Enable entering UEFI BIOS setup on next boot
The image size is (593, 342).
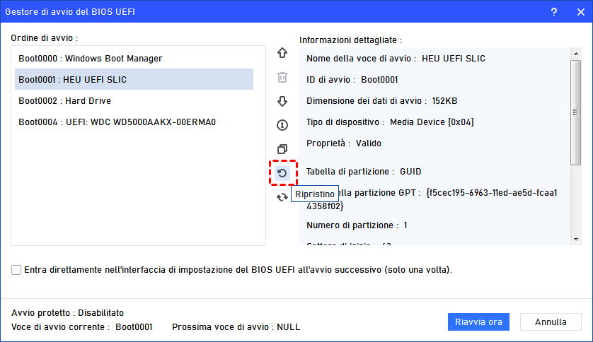tap(16, 270)
